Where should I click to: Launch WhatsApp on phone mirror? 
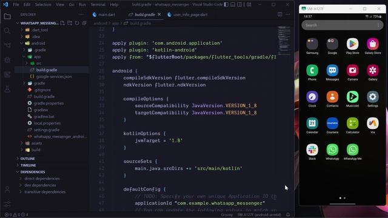[332, 152]
